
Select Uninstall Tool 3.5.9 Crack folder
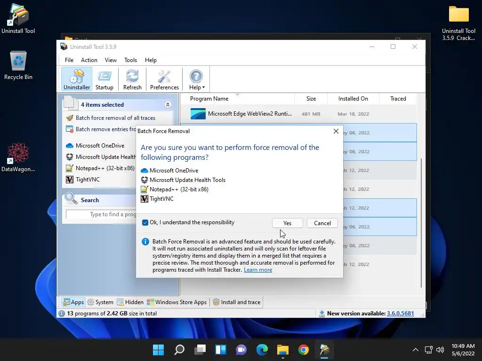click(x=458, y=23)
